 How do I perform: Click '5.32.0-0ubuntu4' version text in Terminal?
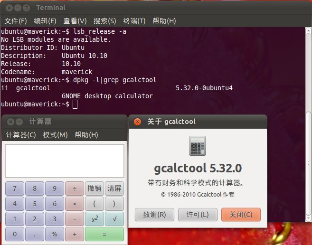(x=204, y=88)
